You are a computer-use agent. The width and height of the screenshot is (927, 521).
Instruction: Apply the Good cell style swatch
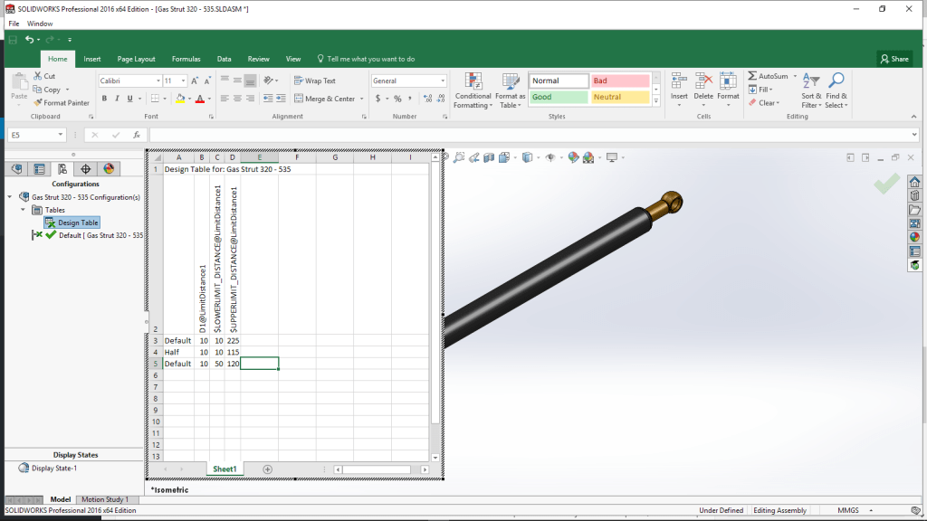558,97
